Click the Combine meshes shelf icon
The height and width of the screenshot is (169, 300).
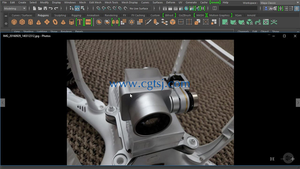click(x=99, y=22)
